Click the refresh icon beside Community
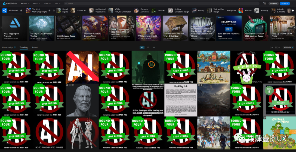The height and width of the screenshot is (152, 296). coord(15,47)
